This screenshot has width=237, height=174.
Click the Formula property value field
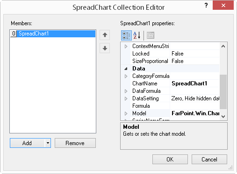click(194, 106)
